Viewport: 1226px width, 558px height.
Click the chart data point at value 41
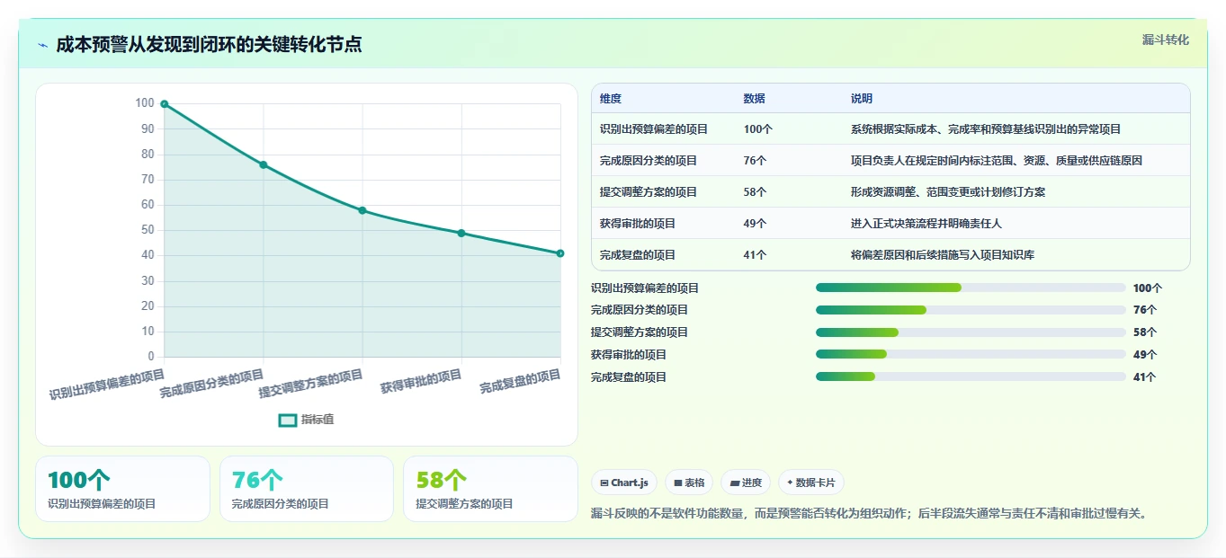[x=560, y=253]
